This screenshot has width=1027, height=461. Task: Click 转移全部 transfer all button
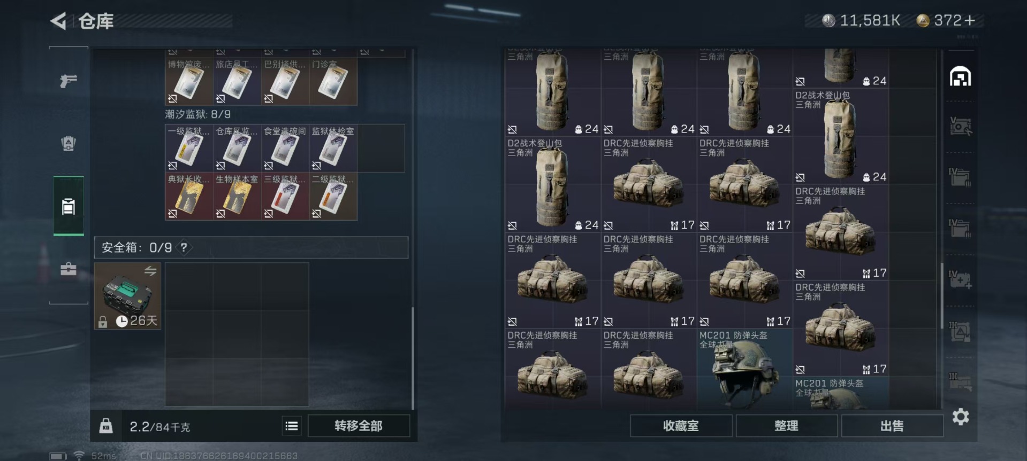pos(359,426)
